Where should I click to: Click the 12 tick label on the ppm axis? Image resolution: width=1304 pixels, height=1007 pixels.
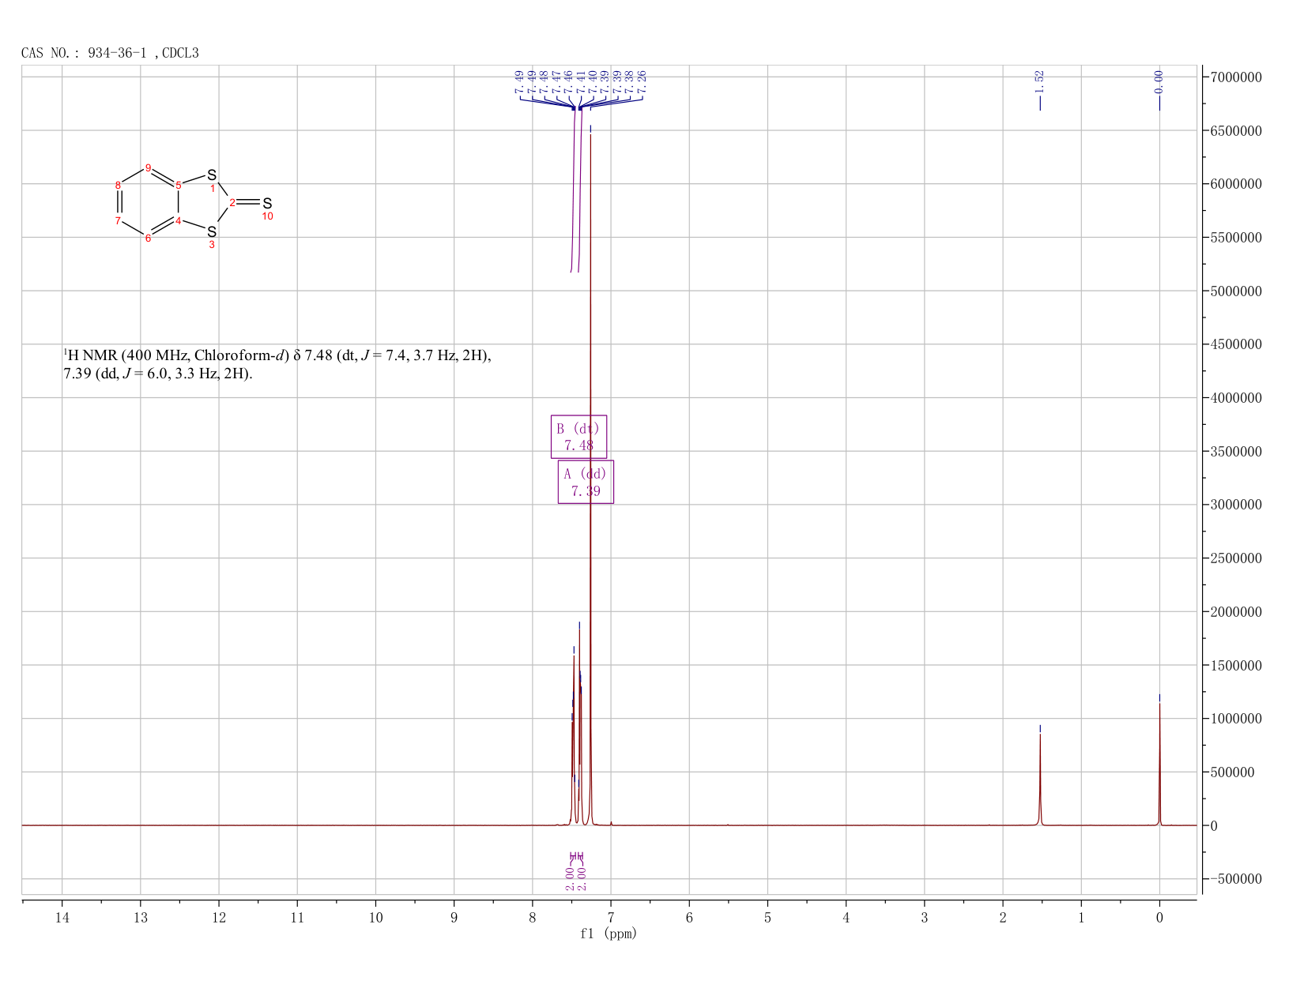[219, 918]
